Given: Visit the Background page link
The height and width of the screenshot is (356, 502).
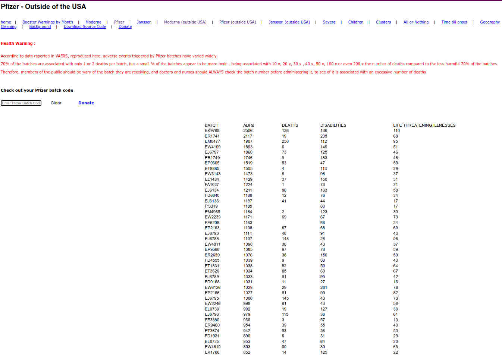Looking at the screenshot, I should tap(40, 27).
